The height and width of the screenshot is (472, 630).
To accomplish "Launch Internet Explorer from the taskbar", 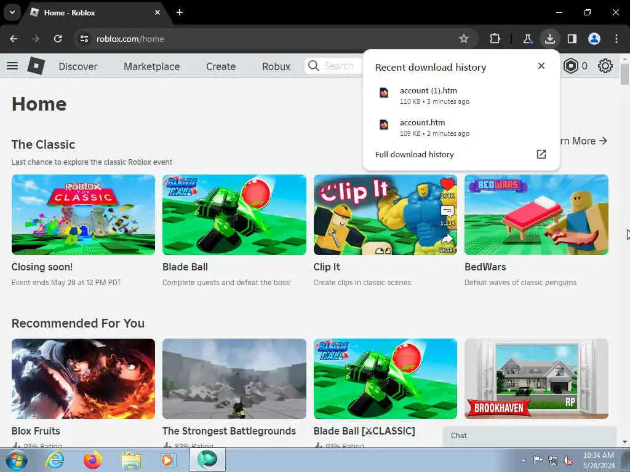I will 55,460.
